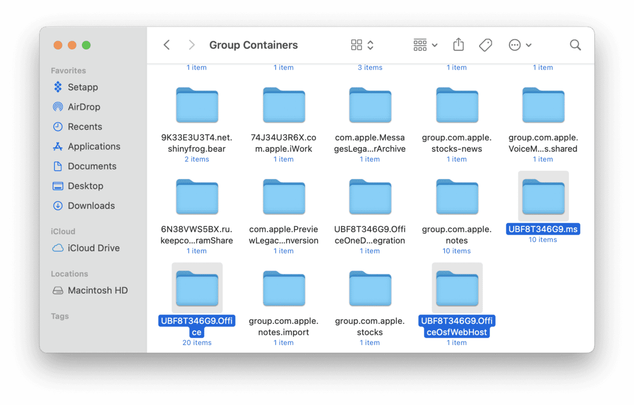Click the Share toolbar icon
Image resolution: width=634 pixels, height=405 pixels.
(458, 45)
